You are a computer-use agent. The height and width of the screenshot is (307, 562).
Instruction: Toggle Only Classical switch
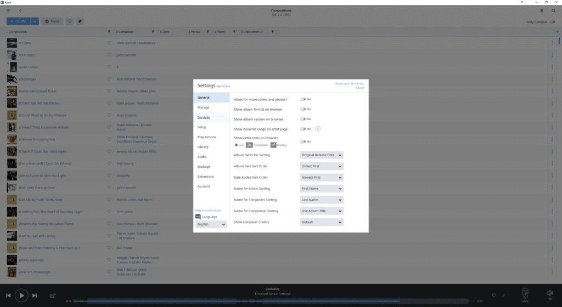552,22
